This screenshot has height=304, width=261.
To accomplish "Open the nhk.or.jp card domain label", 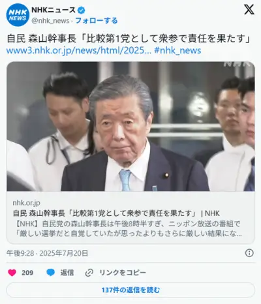I will click(x=26, y=203).
